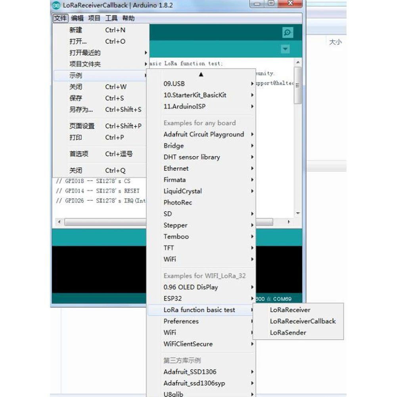The width and height of the screenshot is (397, 397).
Task: Expand 09.USB examples
Action: coord(201,84)
